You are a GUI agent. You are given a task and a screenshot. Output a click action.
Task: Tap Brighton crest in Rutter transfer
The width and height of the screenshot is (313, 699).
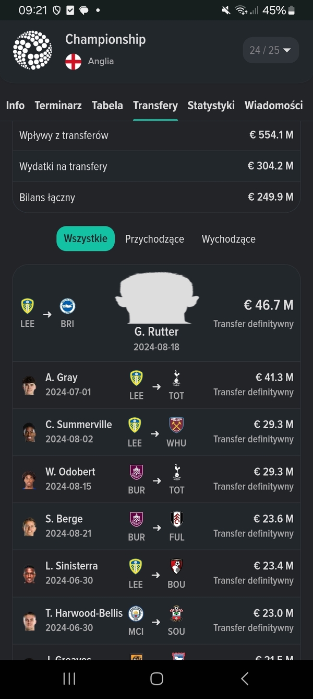[x=67, y=306]
